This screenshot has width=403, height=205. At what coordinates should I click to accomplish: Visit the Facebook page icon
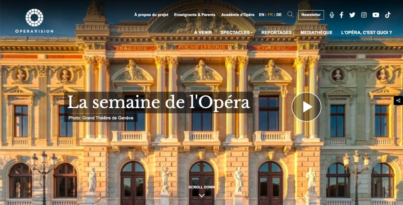[341, 15]
